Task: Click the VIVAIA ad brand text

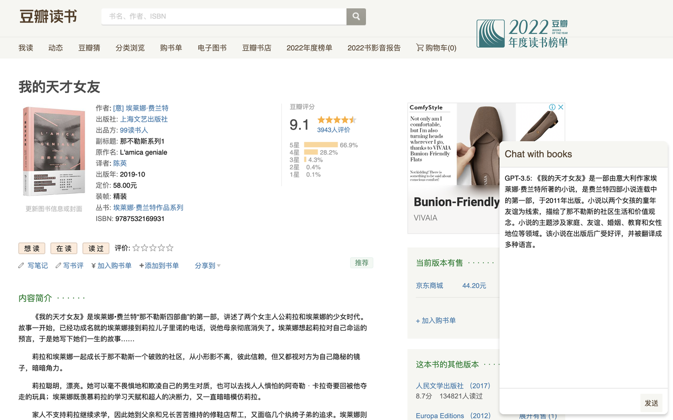Action: (x=425, y=218)
